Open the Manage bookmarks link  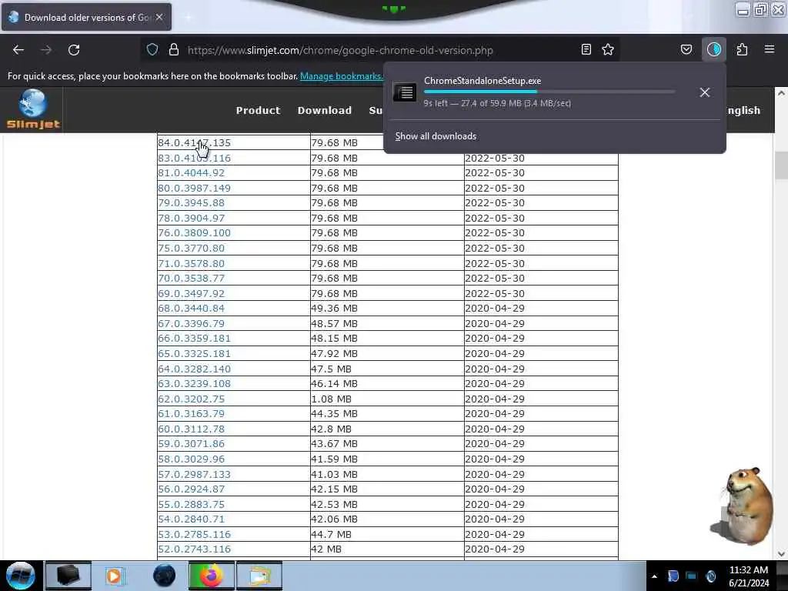342,76
